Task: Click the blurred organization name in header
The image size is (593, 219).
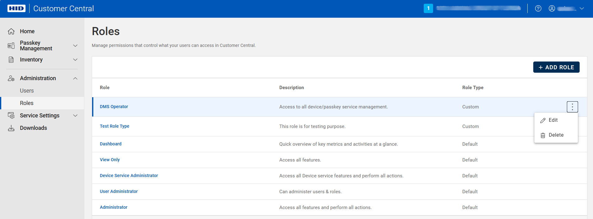Action: coord(479,8)
